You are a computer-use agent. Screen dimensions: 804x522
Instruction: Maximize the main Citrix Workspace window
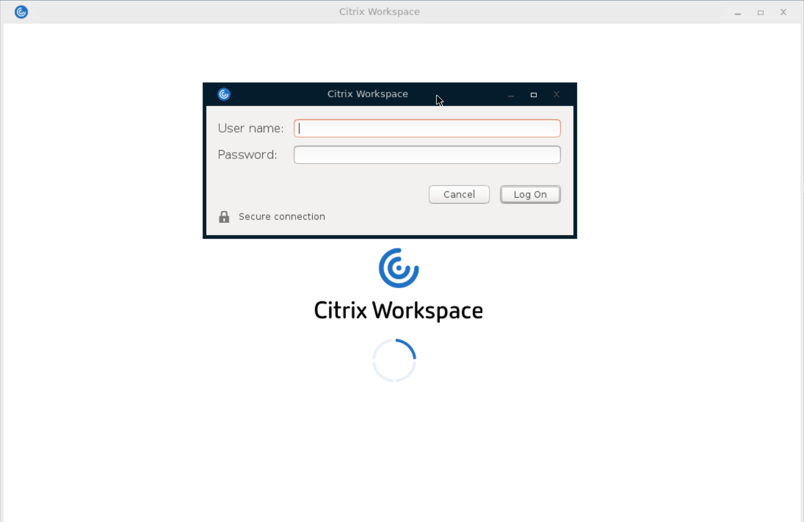pos(760,12)
